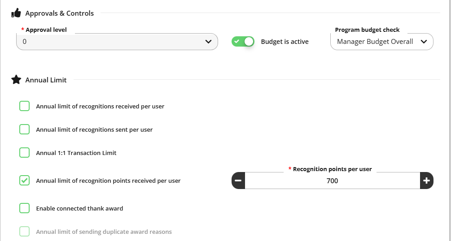Screen dimensions: 451x241
Task: Tick the Annual 1:1 Transaction Limit checkbox
Action: (24, 152)
